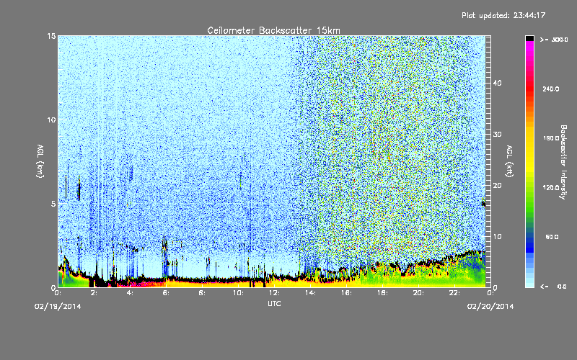Click the '18:' hour tick on the time axis
The height and width of the screenshot is (360, 577).
point(383,293)
